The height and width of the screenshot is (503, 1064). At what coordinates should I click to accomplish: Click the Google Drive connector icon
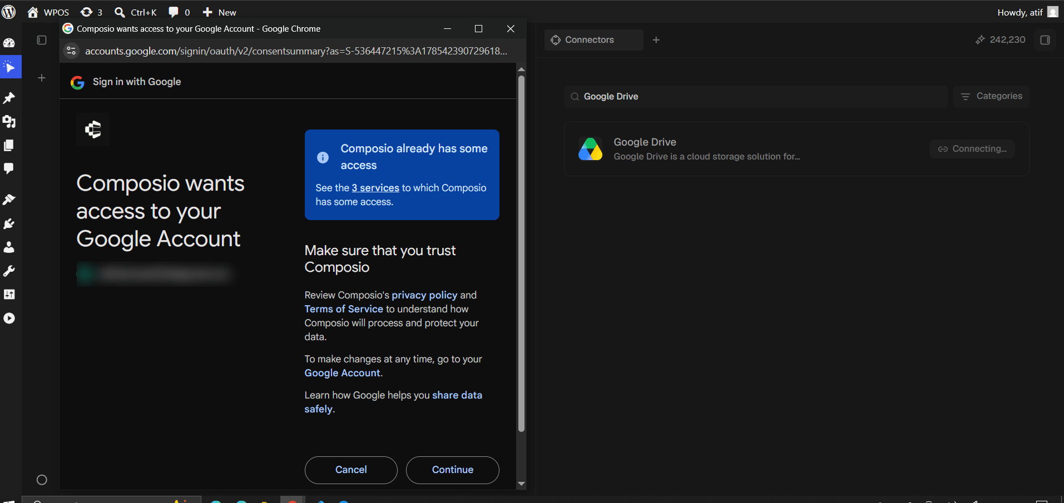pos(590,149)
